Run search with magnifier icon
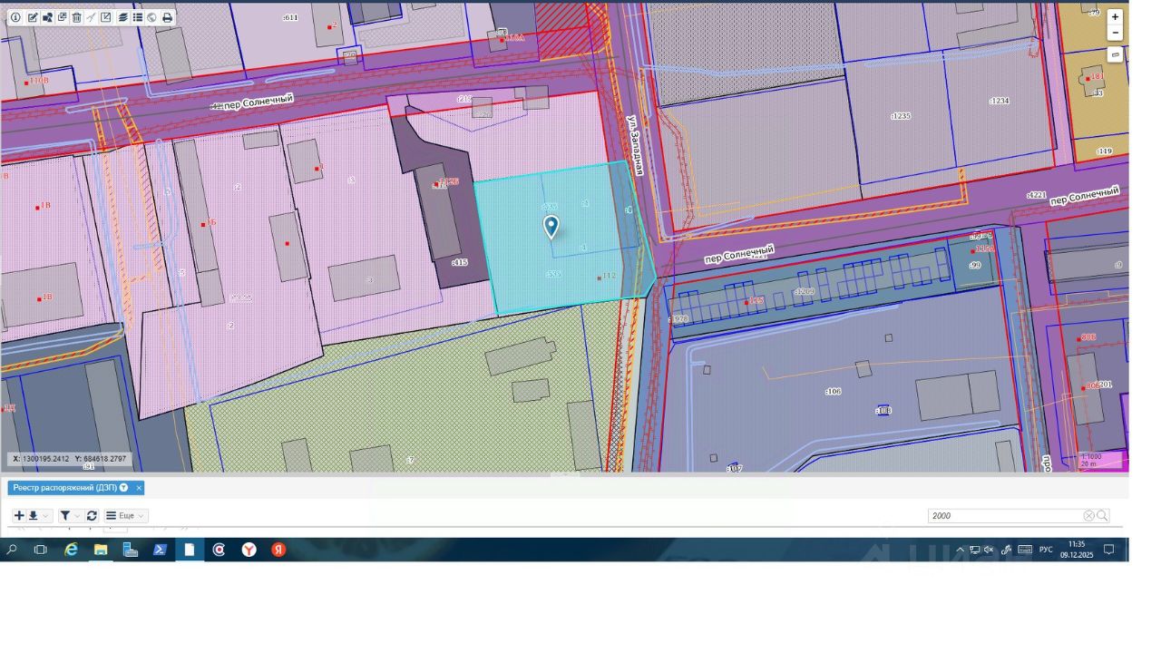The image size is (1161, 653). point(1102,515)
